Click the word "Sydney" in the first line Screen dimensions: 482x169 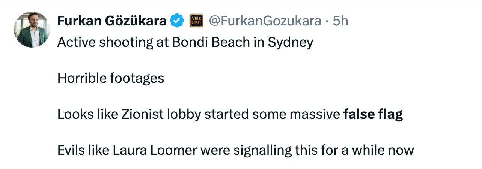pos(290,42)
